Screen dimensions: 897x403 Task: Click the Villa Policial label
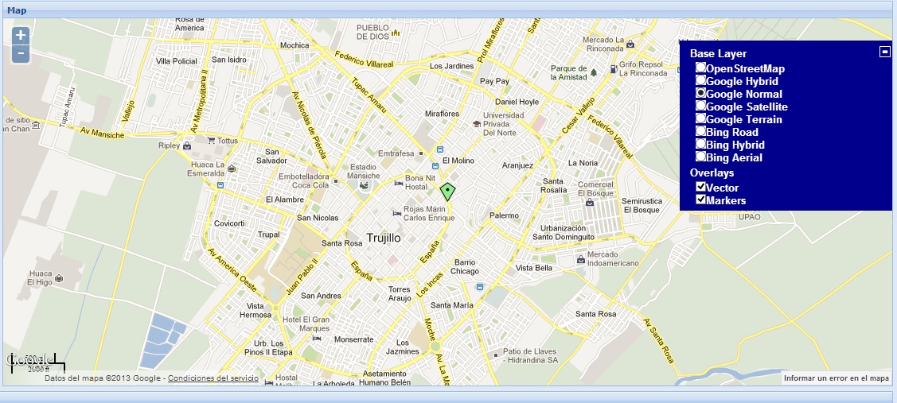coord(176,61)
